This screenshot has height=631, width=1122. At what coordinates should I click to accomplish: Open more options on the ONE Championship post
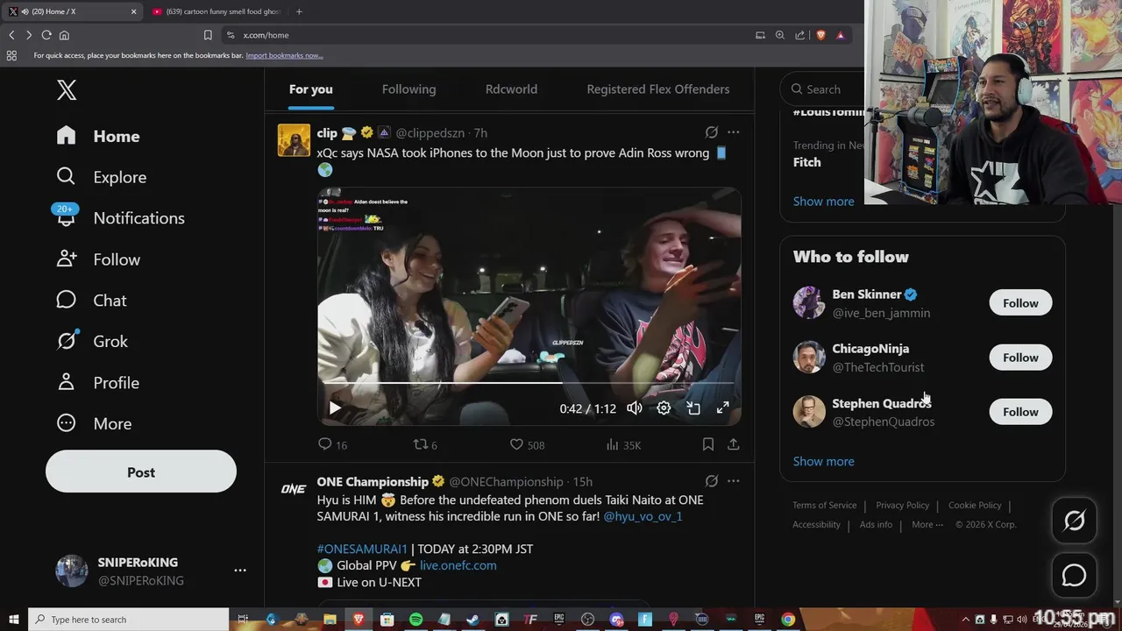[734, 481]
